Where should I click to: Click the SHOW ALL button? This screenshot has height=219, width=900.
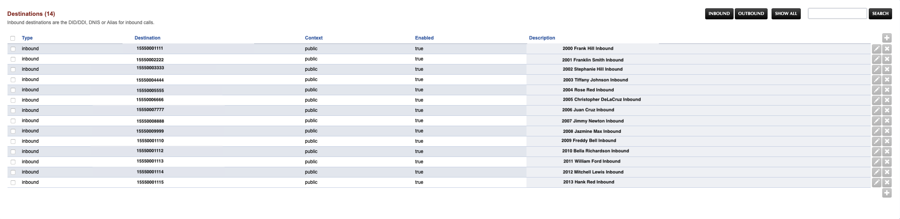pyautogui.click(x=786, y=13)
